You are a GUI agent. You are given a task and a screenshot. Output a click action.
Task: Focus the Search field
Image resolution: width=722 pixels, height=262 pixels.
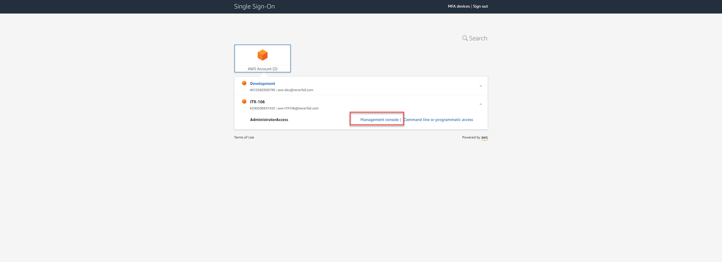[x=478, y=38]
